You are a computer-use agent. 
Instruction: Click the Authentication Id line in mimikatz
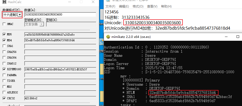pos(156,47)
